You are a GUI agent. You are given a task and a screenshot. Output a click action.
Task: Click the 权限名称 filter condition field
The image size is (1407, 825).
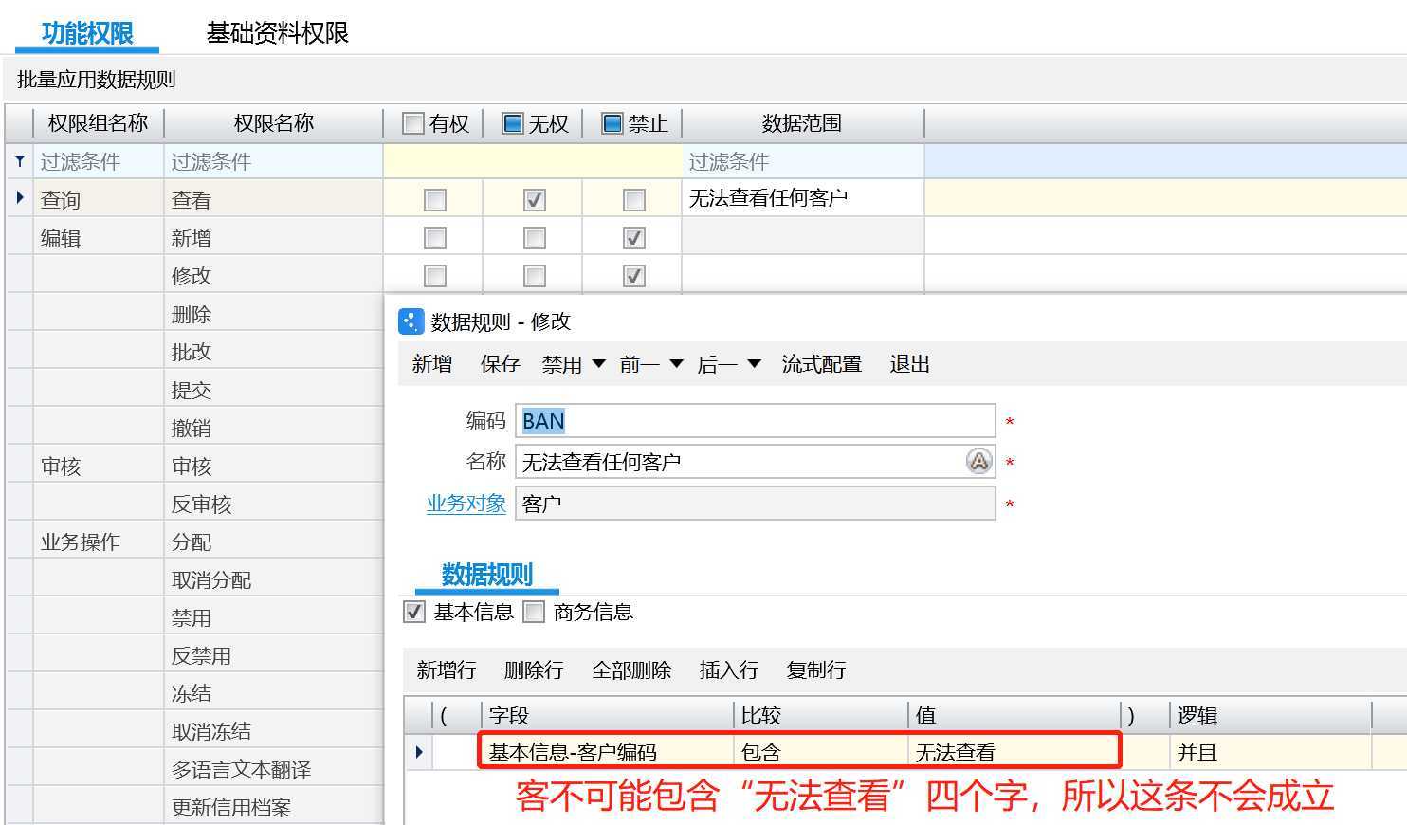tap(274, 161)
